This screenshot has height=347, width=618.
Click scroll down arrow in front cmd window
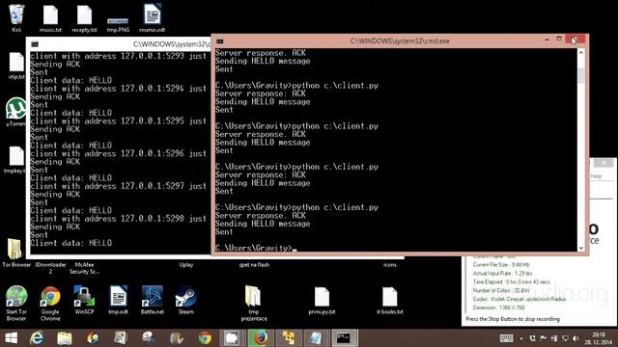581,248
